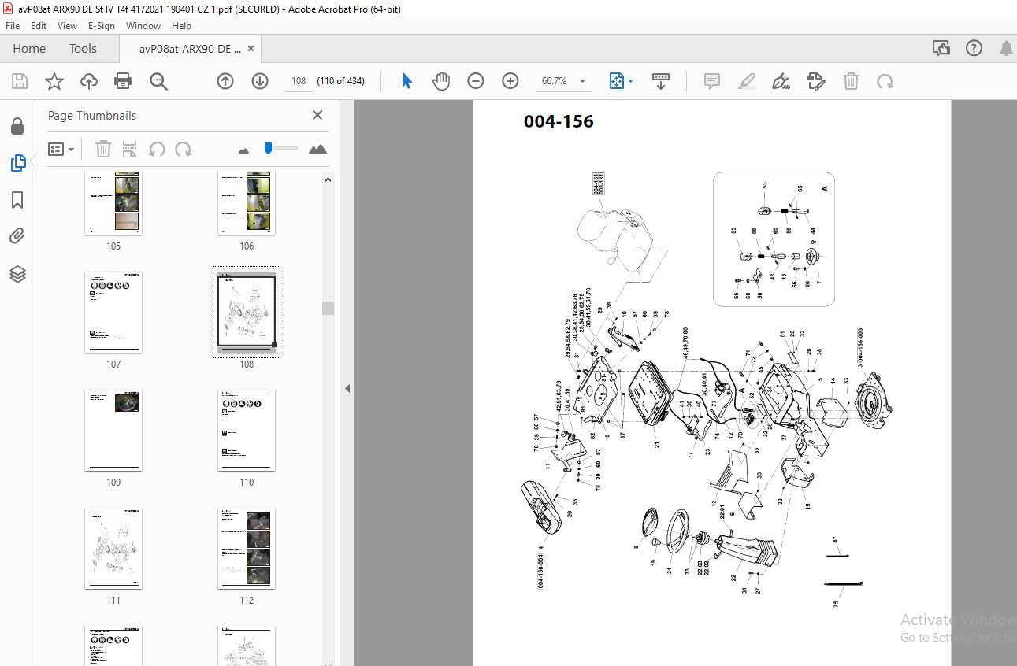1017x666 pixels.
Task: Select page 107 thumbnail
Action: click(113, 313)
